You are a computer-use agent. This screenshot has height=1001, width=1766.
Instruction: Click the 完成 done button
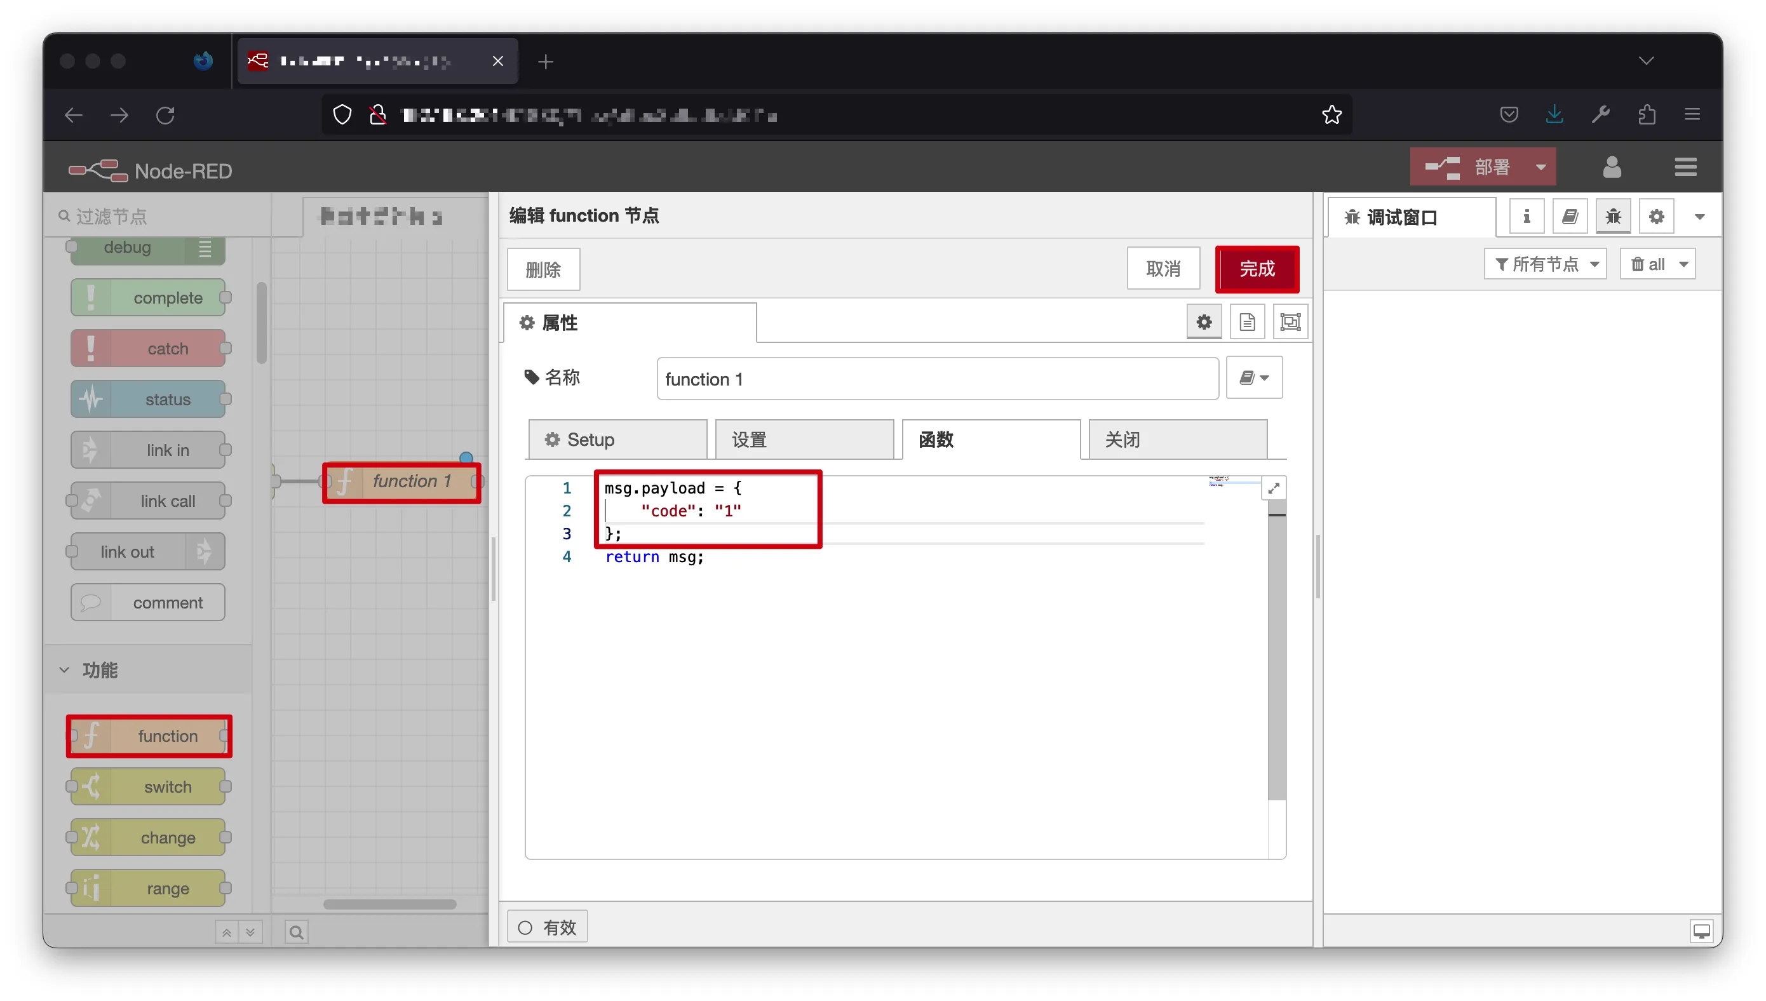(1256, 269)
